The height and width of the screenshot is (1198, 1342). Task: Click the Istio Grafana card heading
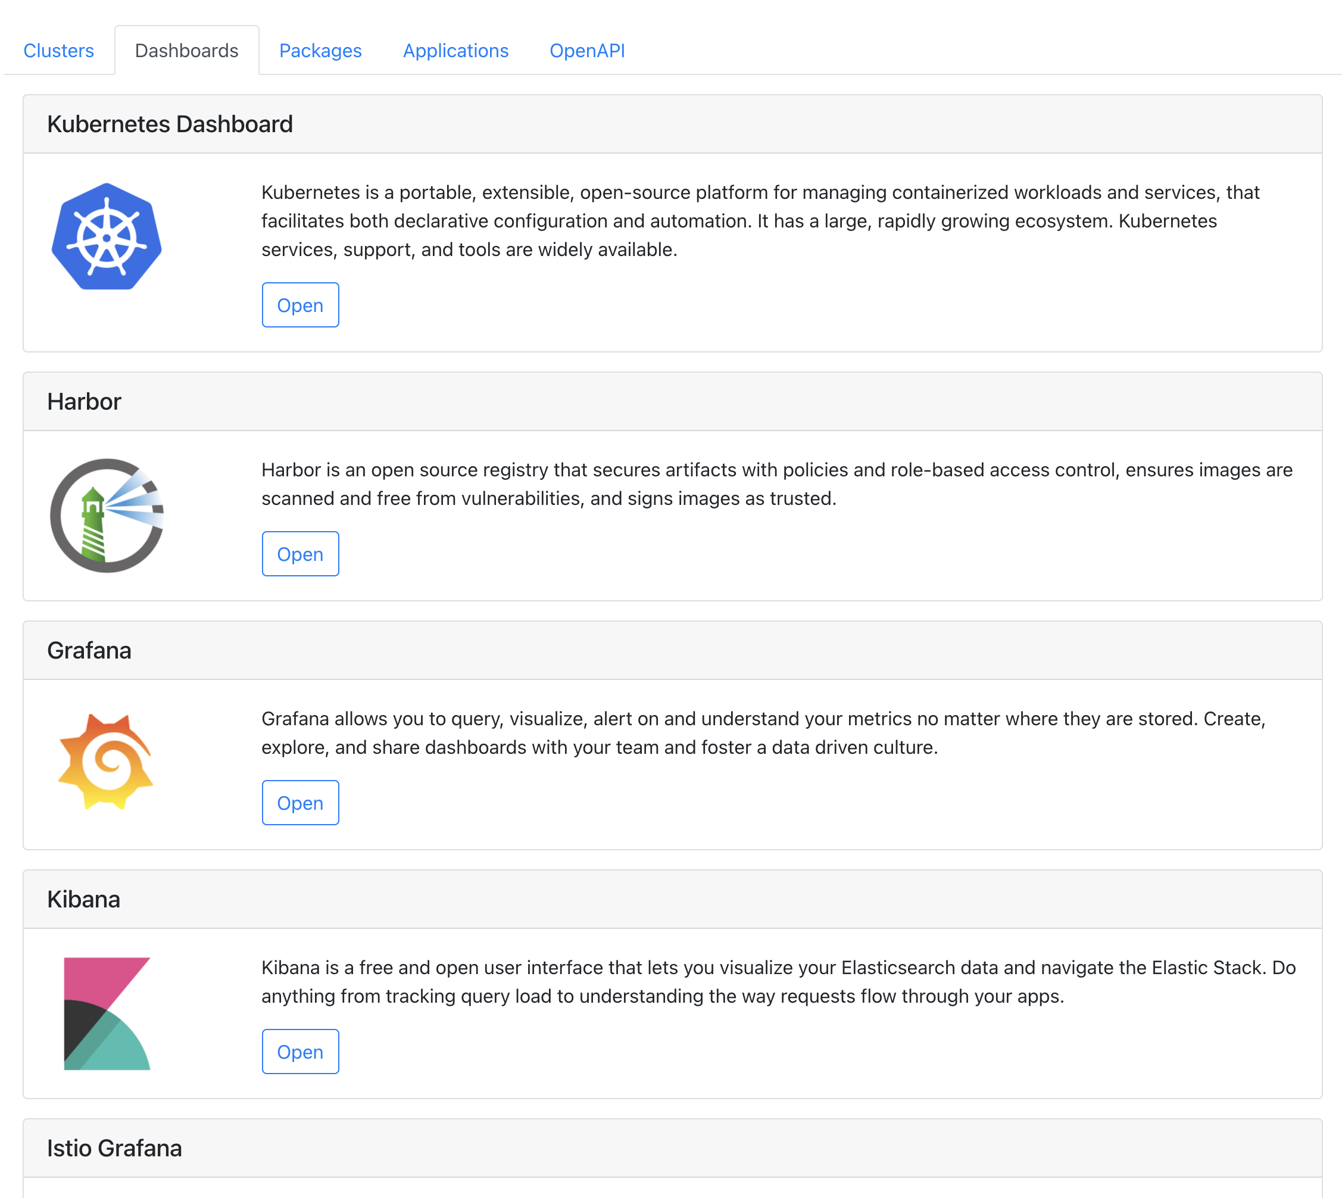[x=114, y=1148]
